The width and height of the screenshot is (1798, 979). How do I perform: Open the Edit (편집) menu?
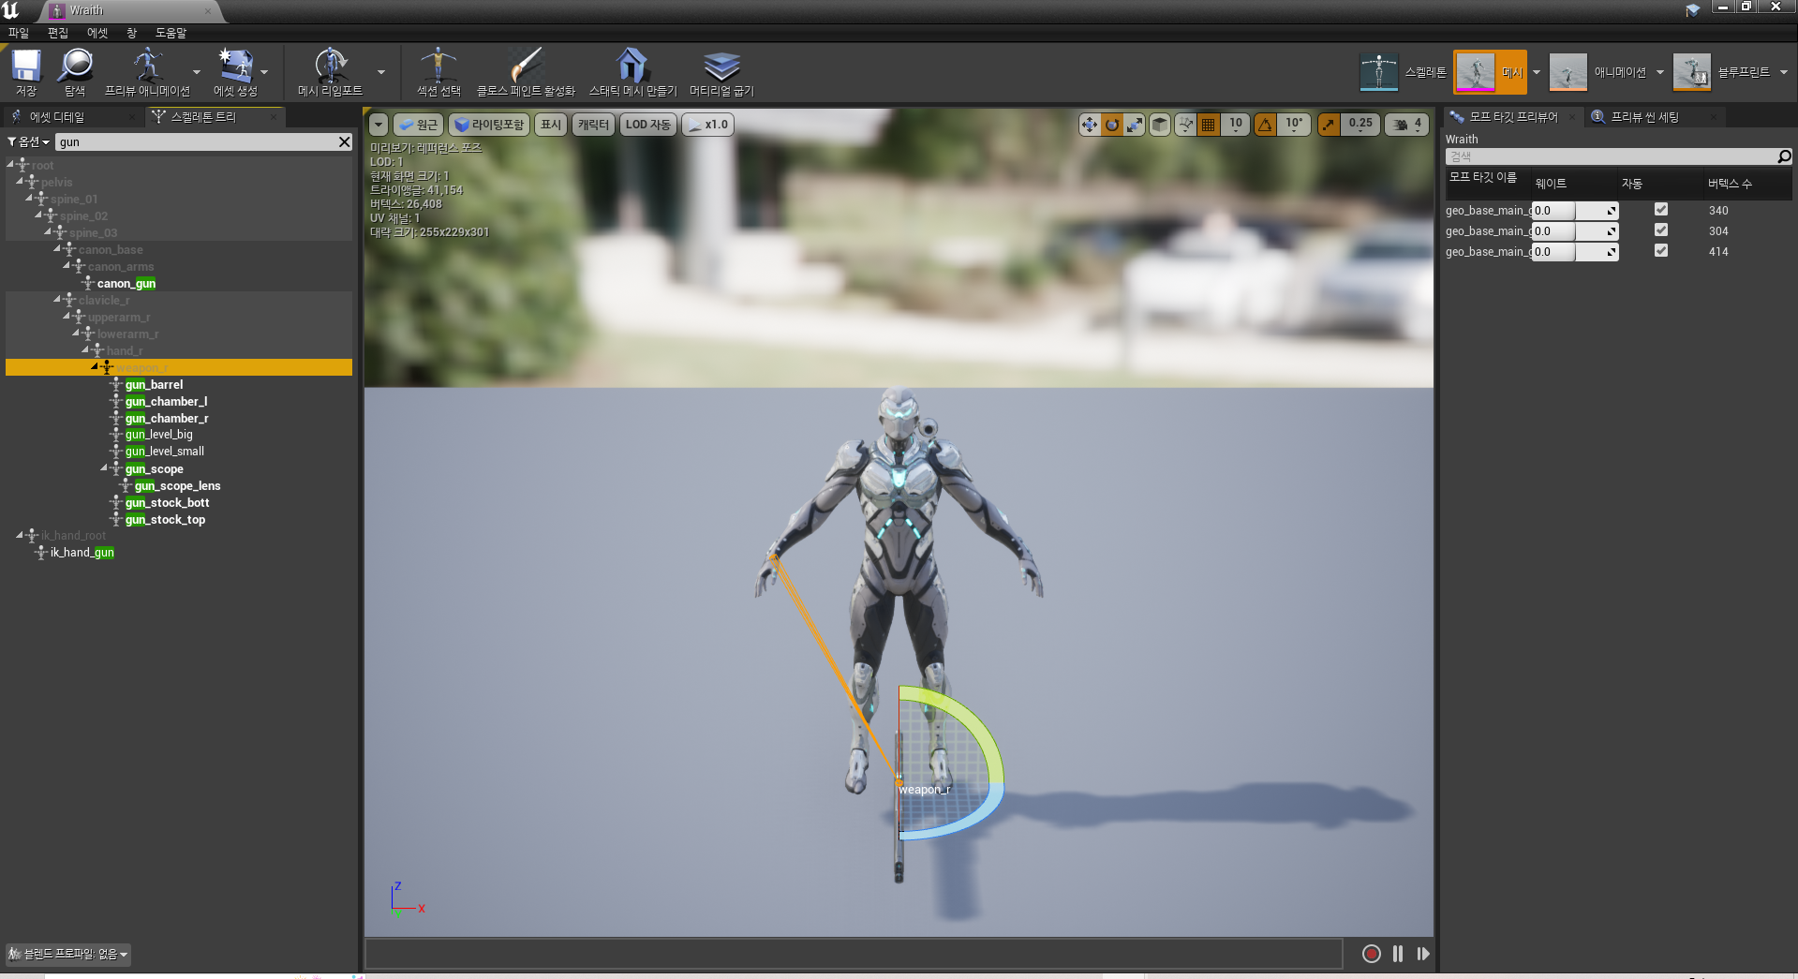tap(58, 33)
